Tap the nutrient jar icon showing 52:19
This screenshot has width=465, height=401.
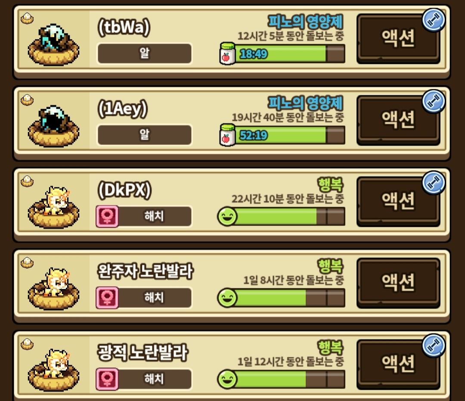[x=227, y=135]
